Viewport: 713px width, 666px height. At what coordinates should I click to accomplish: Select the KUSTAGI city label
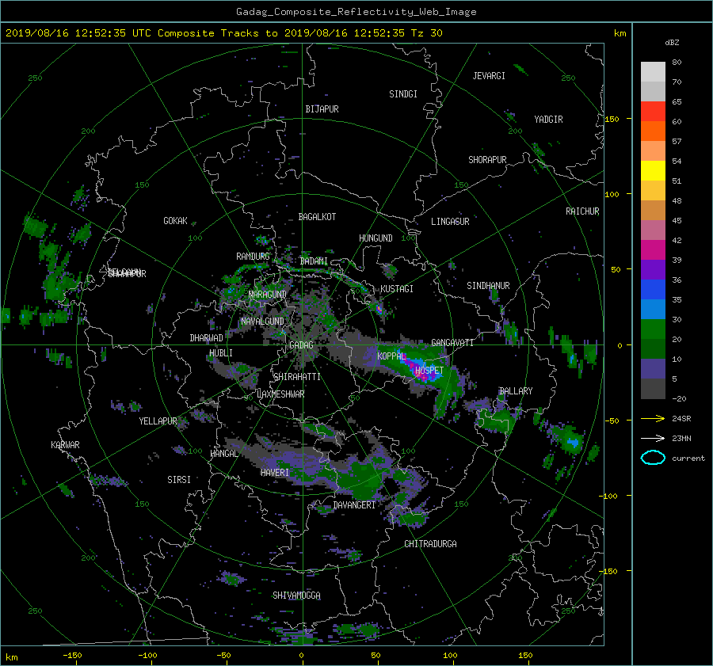coord(397,289)
